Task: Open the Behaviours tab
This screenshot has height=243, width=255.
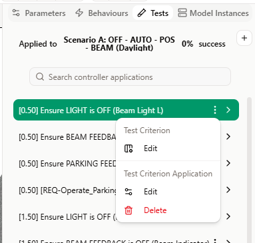Action: 102,13
